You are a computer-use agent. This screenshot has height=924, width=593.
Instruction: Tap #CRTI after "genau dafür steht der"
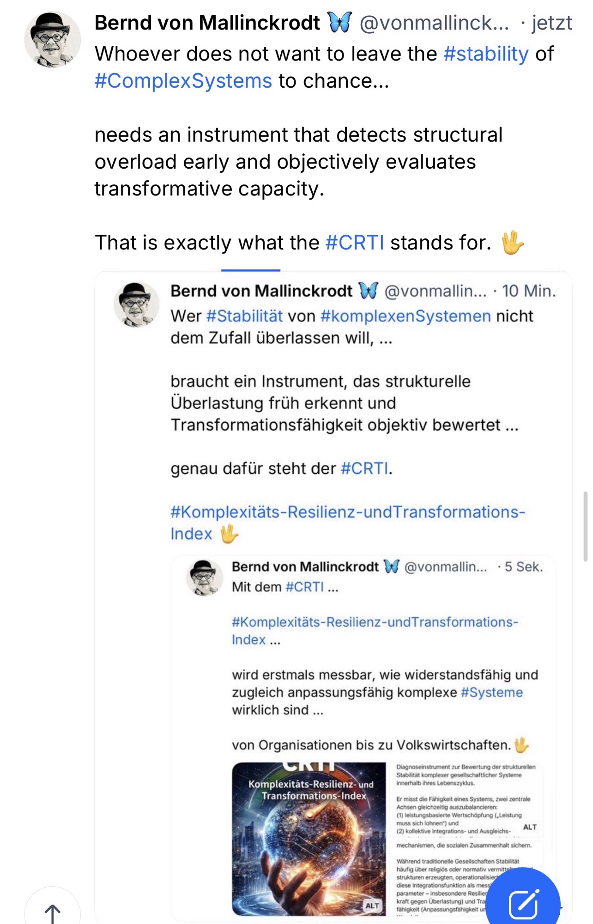coord(365,468)
